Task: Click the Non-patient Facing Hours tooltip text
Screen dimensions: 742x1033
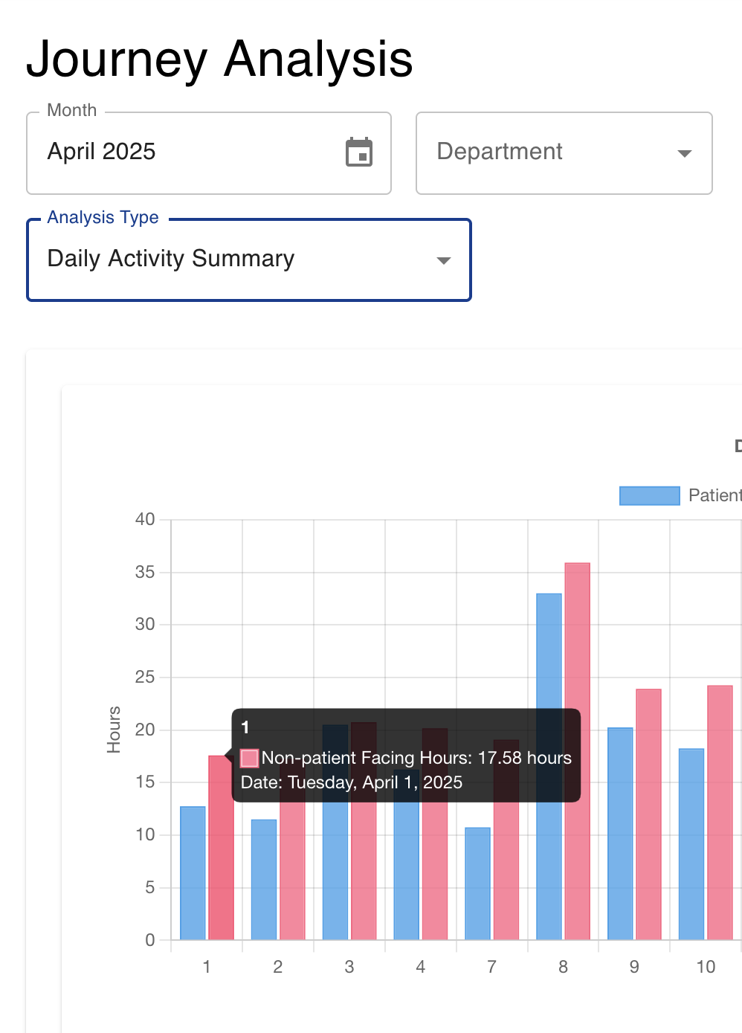Action: pyautogui.click(x=417, y=757)
